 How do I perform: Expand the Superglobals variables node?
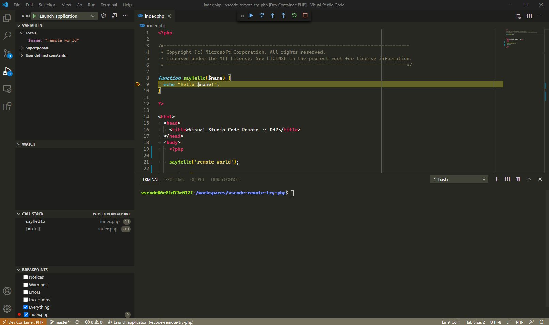click(37, 48)
